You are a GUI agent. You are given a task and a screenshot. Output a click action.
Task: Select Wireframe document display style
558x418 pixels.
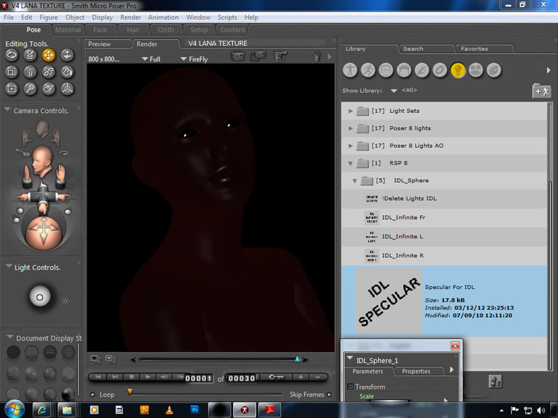[50, 352]
